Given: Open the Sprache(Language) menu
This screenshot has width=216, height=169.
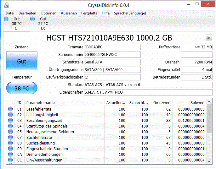Looking at the screenshot, I should pos(130,13).
